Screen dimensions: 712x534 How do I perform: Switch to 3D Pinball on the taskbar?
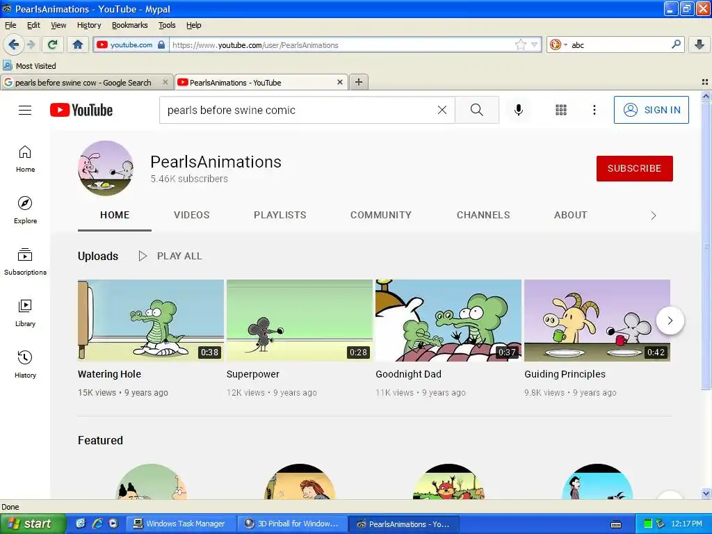pyautogui.click(x=293, y=524)
